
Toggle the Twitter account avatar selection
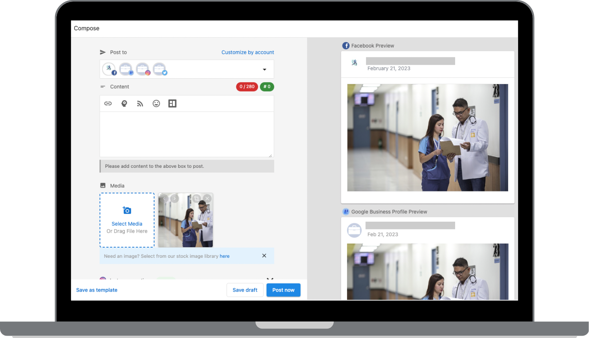[160, 68]
